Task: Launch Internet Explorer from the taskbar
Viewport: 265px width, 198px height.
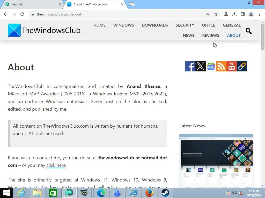Action: click(x=21, y=193)
